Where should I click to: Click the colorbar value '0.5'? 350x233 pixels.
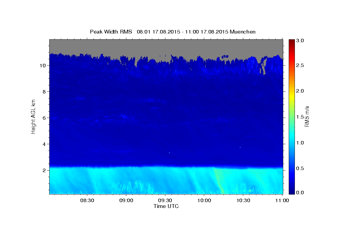[x=300, y=168]
